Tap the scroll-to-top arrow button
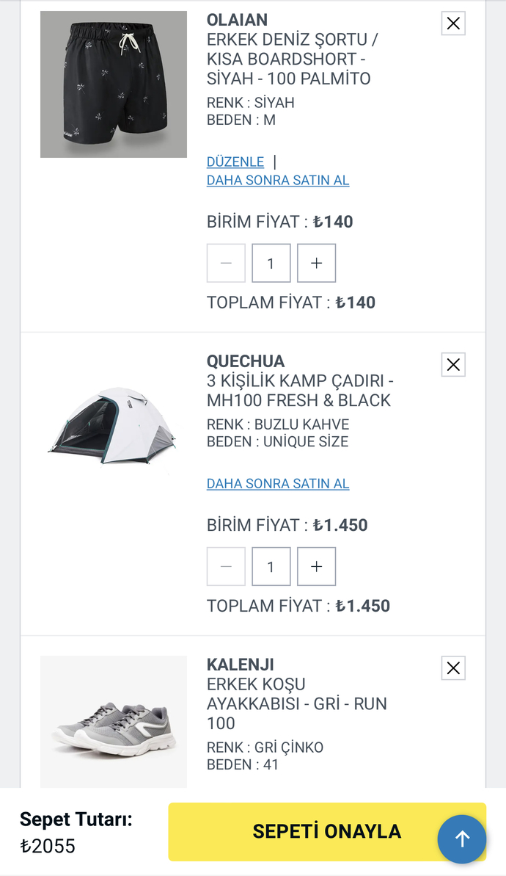 pyautogui.click(x=462, y=839)
